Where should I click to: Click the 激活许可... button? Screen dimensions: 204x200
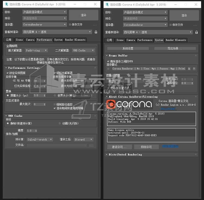pos(119,147)
